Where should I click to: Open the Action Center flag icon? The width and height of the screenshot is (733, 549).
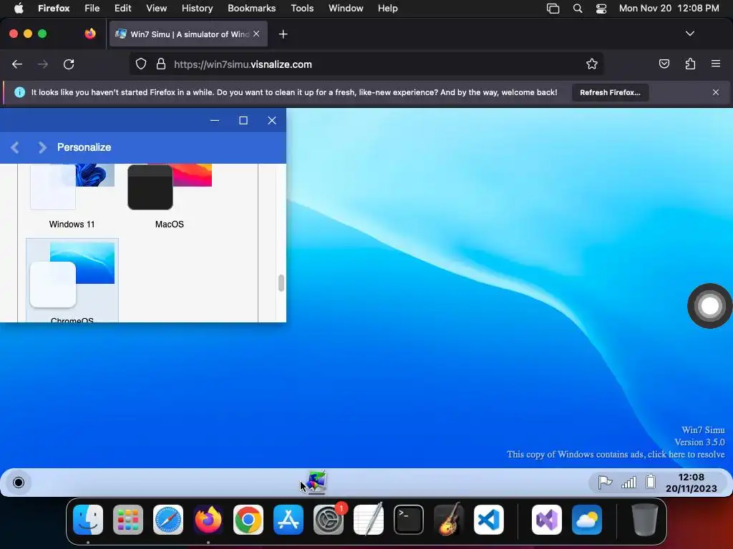tap(605, 483)
